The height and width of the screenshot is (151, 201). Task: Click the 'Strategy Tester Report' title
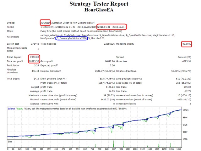tap(99, 4)
